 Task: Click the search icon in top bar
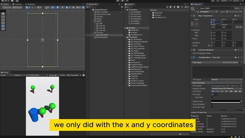[x=218, y=1]
